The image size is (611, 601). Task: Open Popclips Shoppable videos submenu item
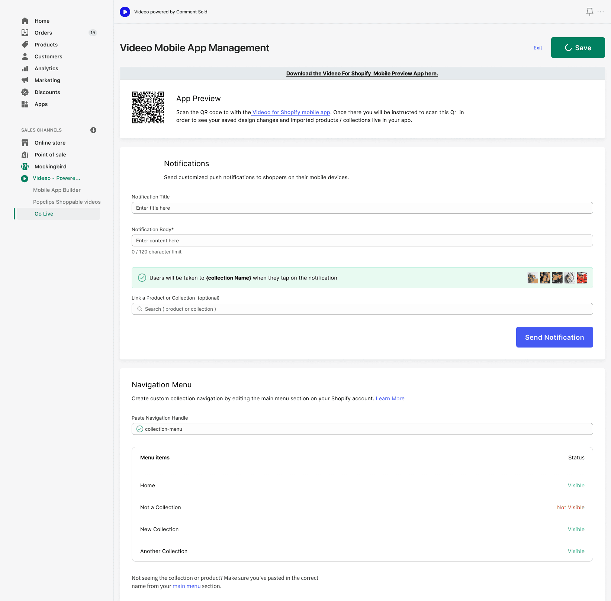(67, 202)
